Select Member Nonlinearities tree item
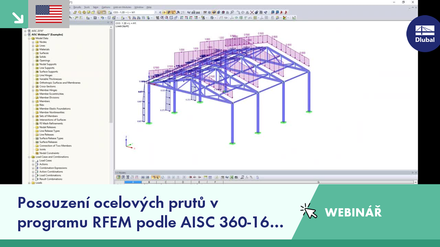This screenshot has width=440, height=247. click(52, 112)
